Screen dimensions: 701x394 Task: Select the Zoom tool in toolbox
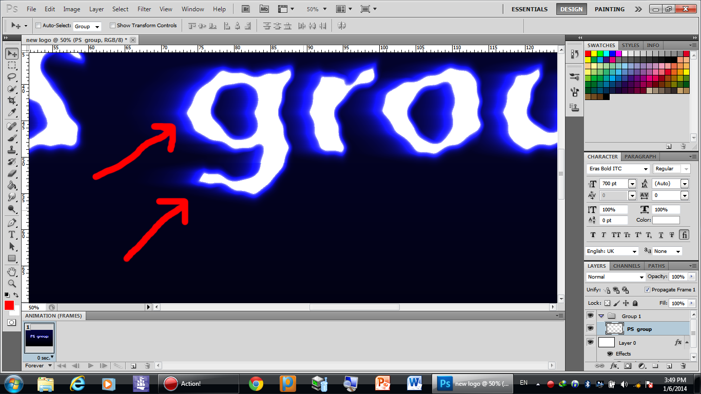tap(12, 283)
